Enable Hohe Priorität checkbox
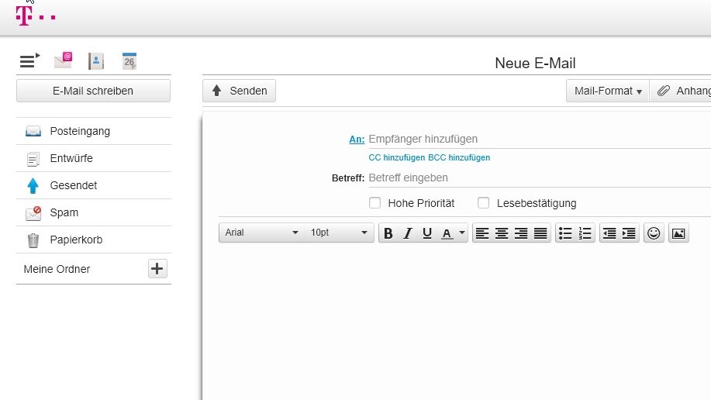The image size is (711, 400). (375, 203)
